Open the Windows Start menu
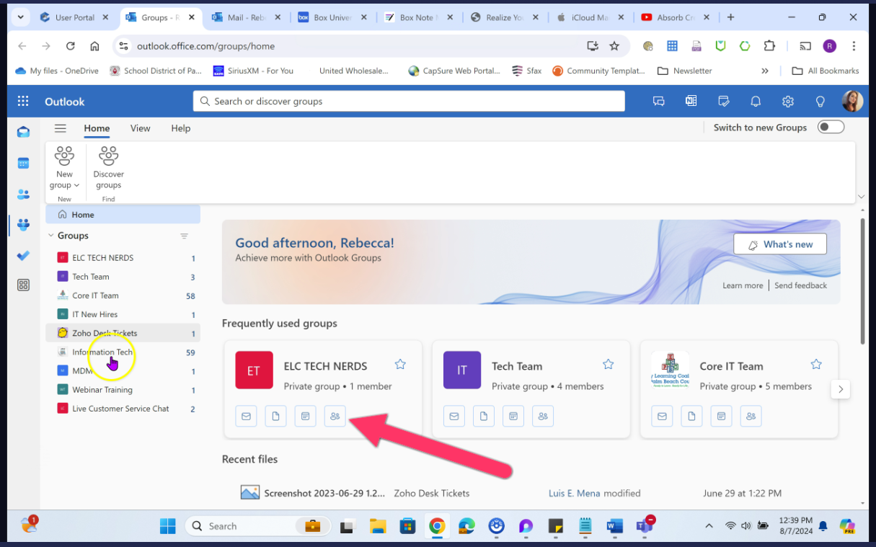The height and width of the screenshot is (547, 876). tap(167, 526)
